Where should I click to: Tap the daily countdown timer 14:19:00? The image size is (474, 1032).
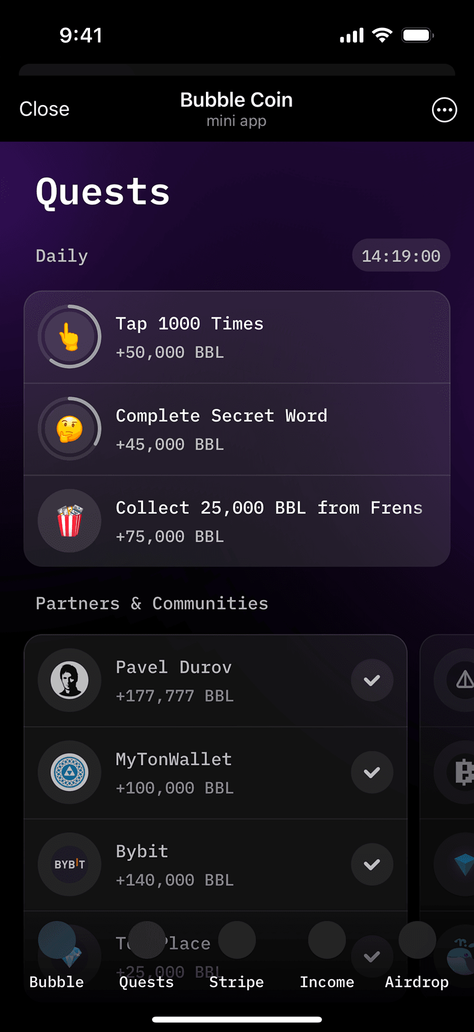point(401,255)
